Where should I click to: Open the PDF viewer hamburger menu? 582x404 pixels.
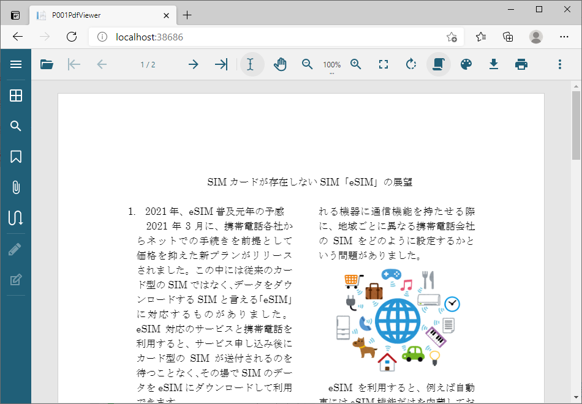pyautogui.click(x=15, y=64)
